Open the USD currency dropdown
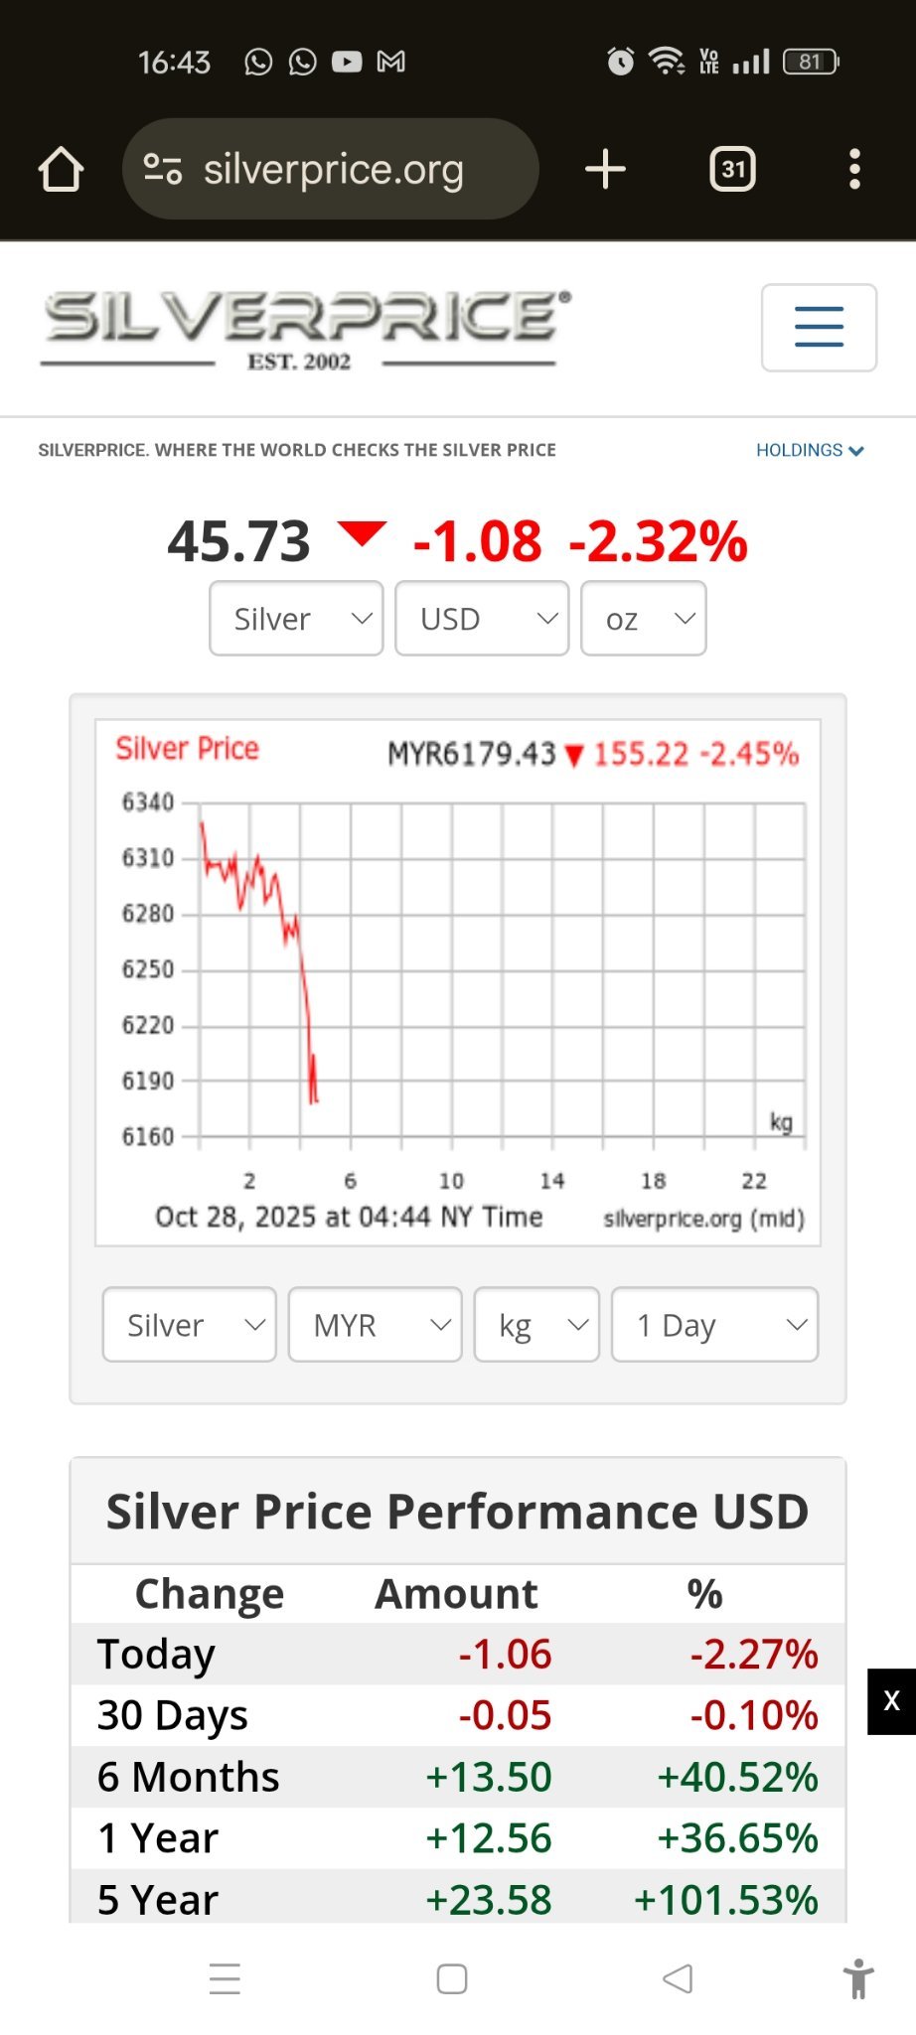 coord(482,619)
